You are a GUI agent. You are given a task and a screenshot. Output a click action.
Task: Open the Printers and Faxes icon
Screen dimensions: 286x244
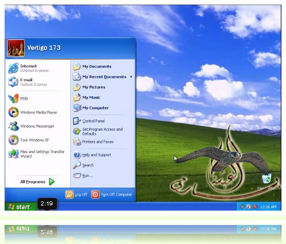[x=77, y=142]
